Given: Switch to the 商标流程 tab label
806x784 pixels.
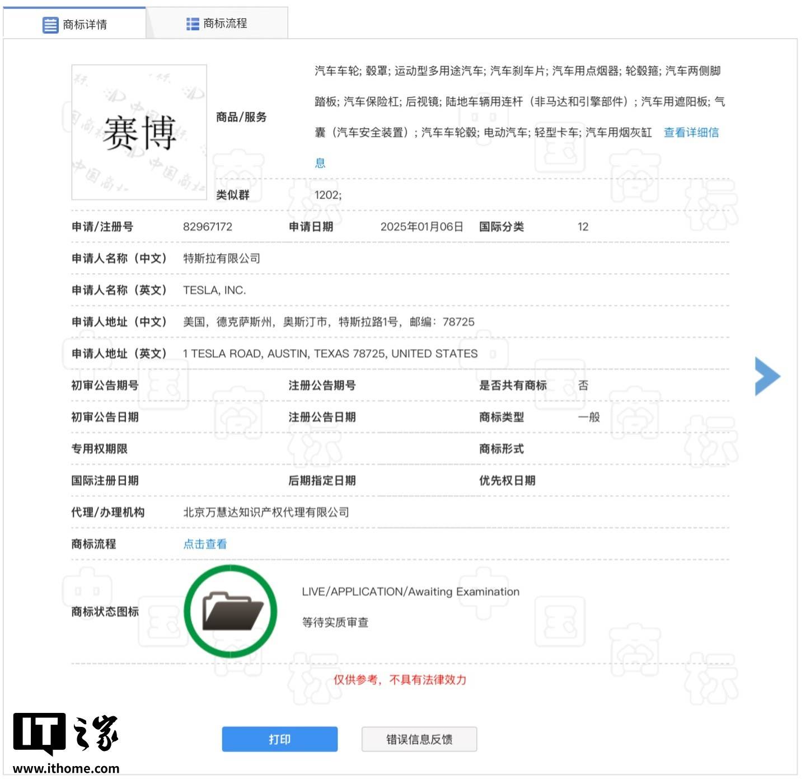Looking at the screenshot, I should click(x=225, y=24).
